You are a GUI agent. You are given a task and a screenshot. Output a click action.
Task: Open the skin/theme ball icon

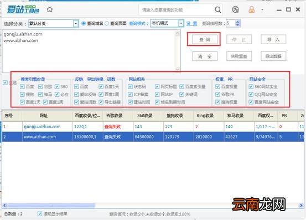(x=235, y=9)
